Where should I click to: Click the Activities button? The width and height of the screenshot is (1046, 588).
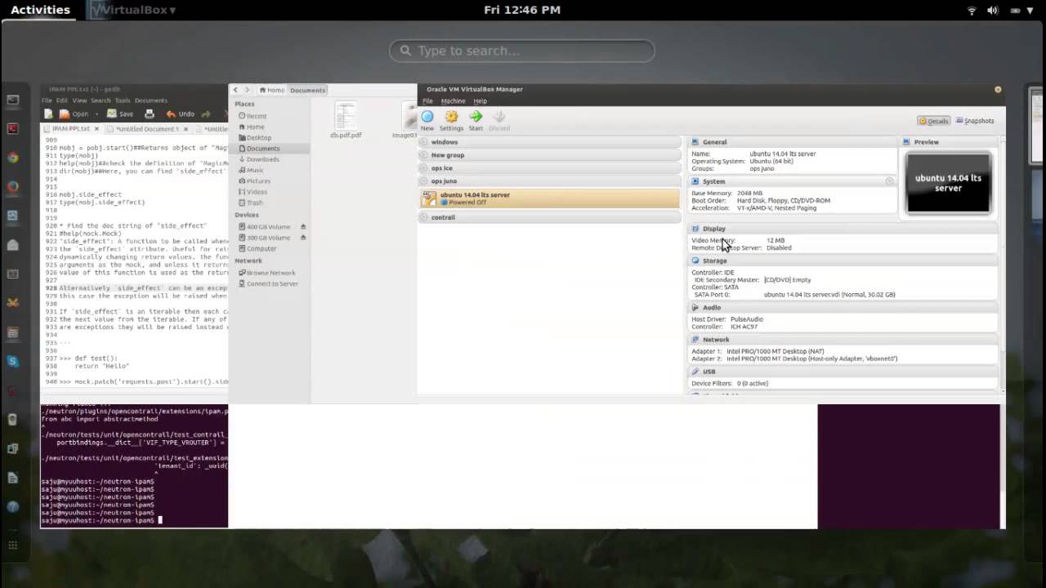click(x=40, y=10)
